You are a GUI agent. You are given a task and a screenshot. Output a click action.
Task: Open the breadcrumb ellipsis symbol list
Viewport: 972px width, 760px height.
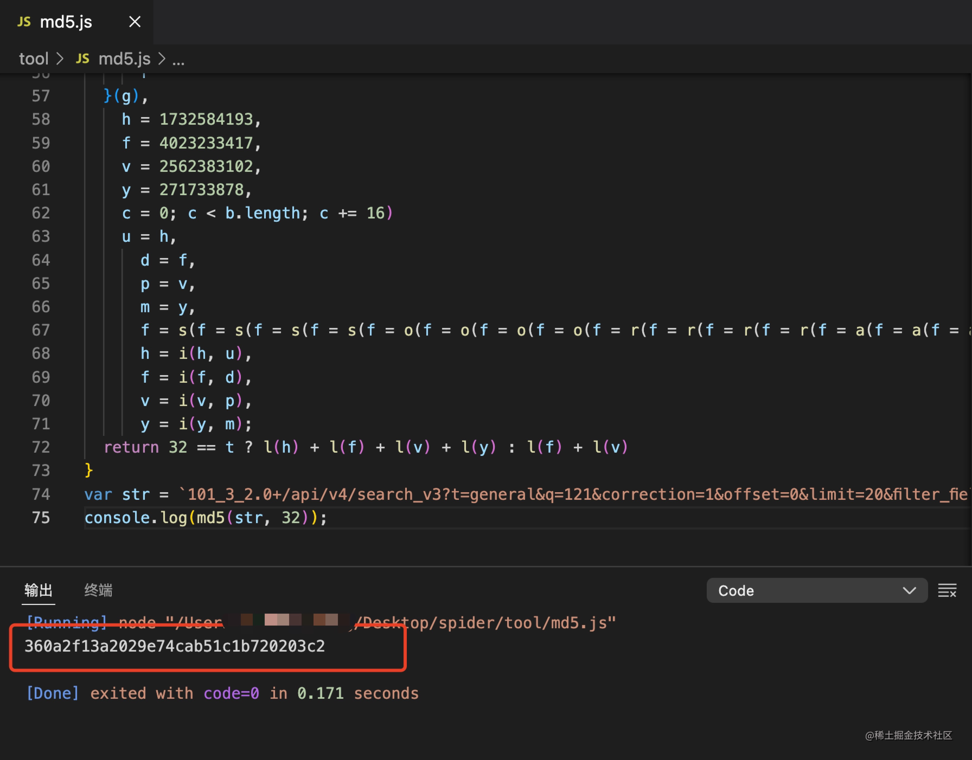(x=178, y=60)
